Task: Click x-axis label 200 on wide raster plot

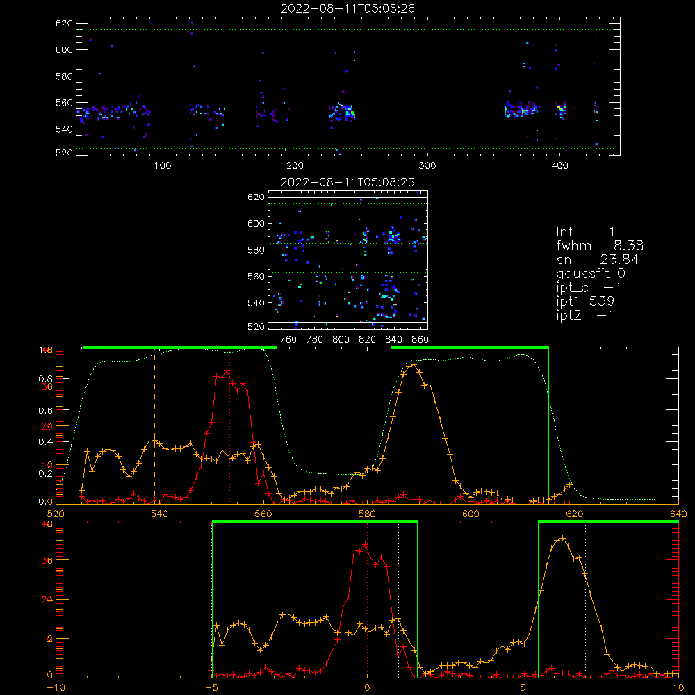Action: click(x=295, y=165)
